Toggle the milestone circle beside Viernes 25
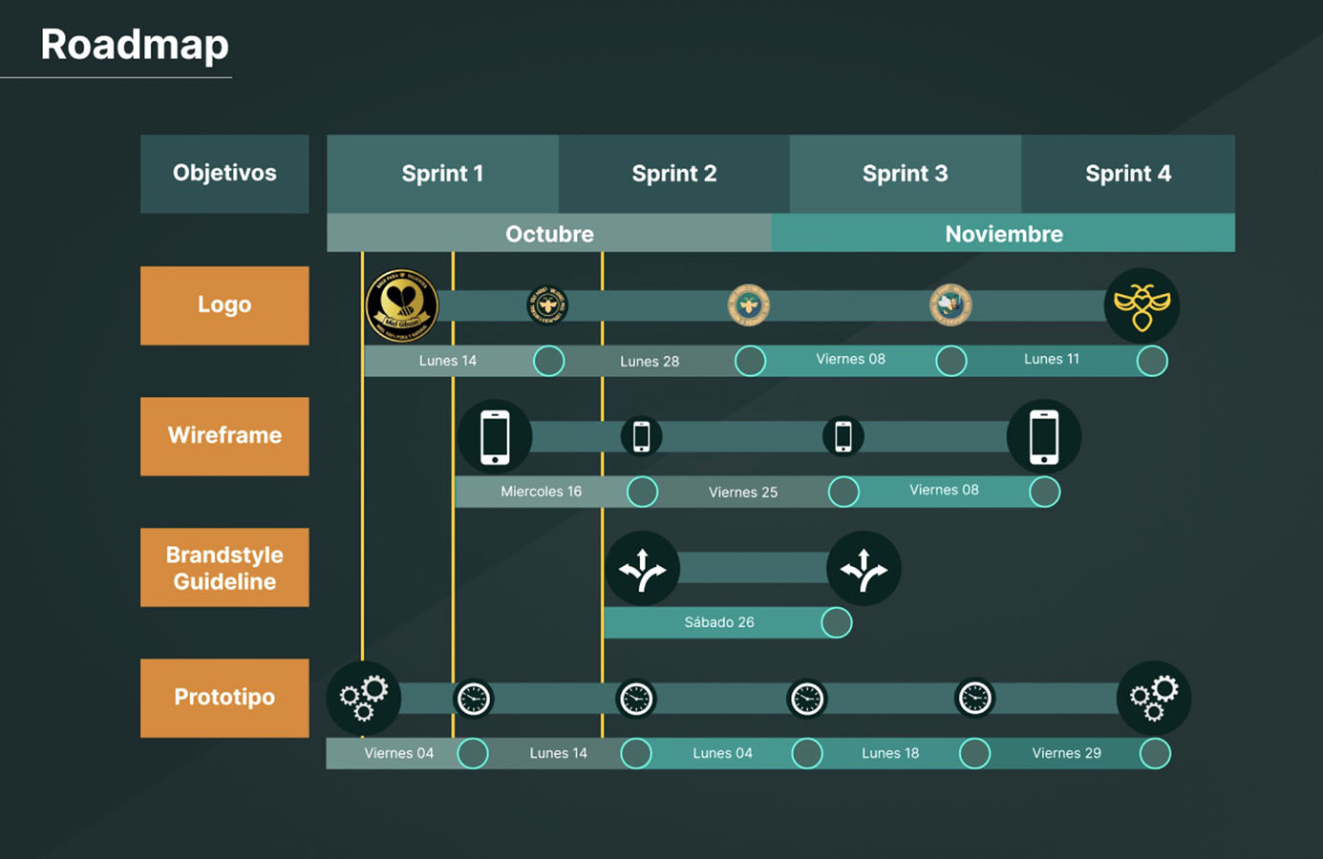 [844, 492]
